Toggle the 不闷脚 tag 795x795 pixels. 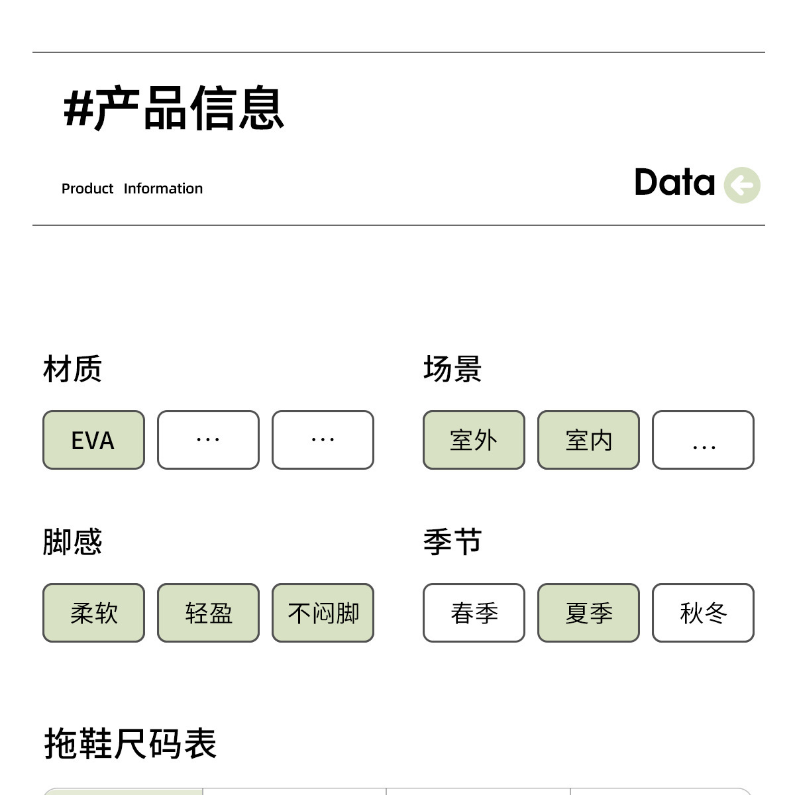pos(323,613)
